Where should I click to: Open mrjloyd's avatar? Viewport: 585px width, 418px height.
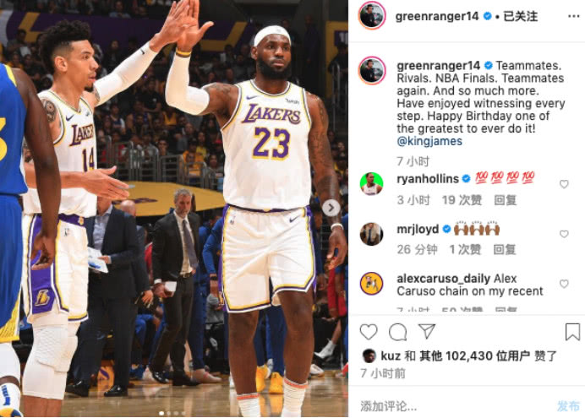(x=372, y=234)
